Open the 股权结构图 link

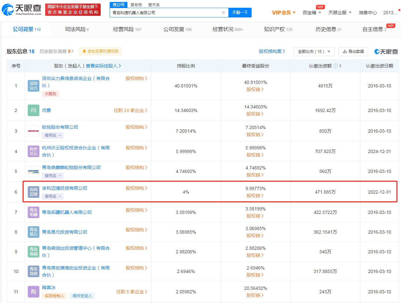pos(272,51)
